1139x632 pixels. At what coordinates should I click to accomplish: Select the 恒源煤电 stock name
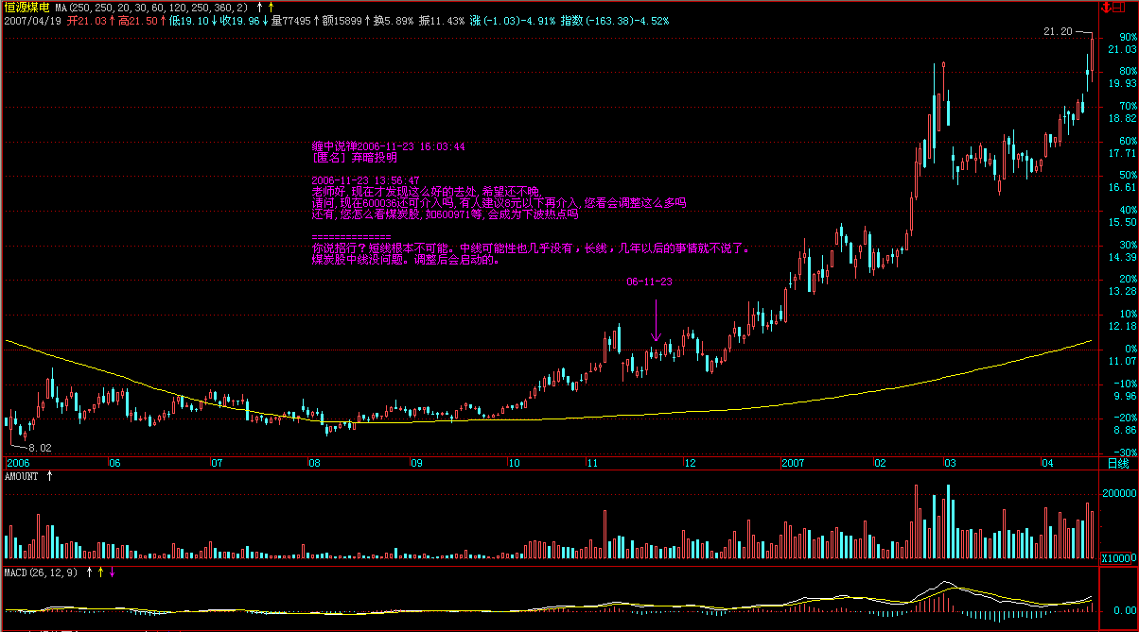click(26, 8)
